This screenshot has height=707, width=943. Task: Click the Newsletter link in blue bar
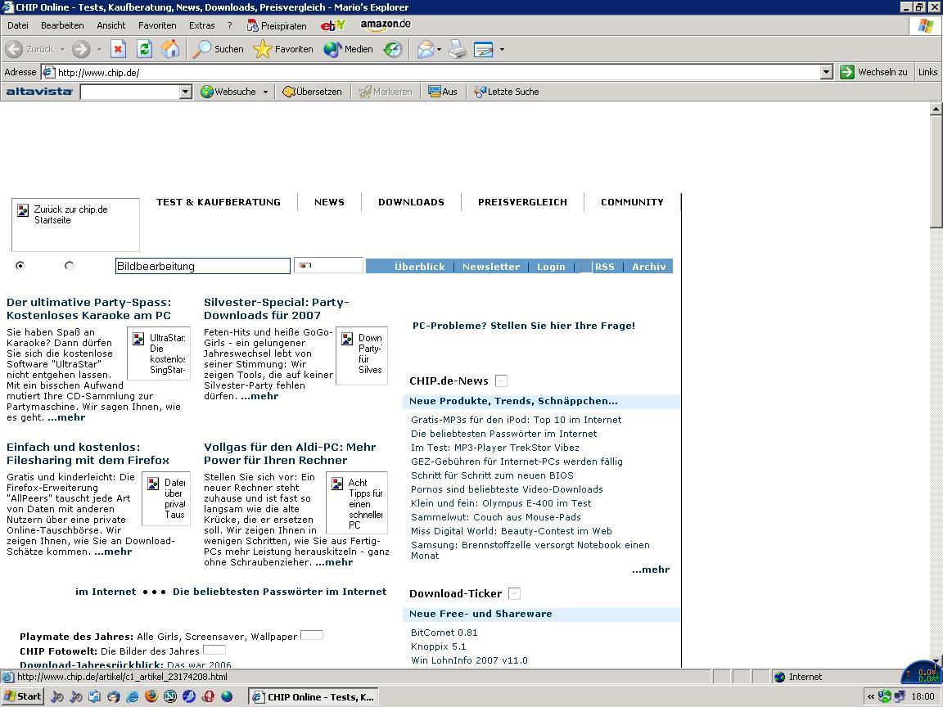(491, 266)
